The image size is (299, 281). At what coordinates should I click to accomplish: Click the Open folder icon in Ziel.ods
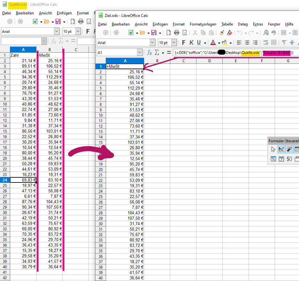(x=142, y=33)
